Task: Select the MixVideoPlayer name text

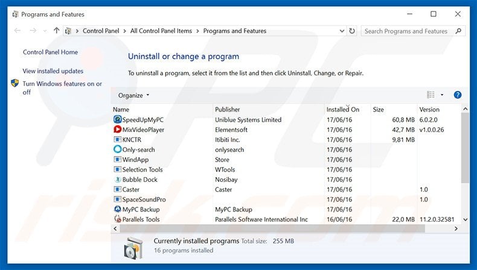Action: (x=143, y=130)
